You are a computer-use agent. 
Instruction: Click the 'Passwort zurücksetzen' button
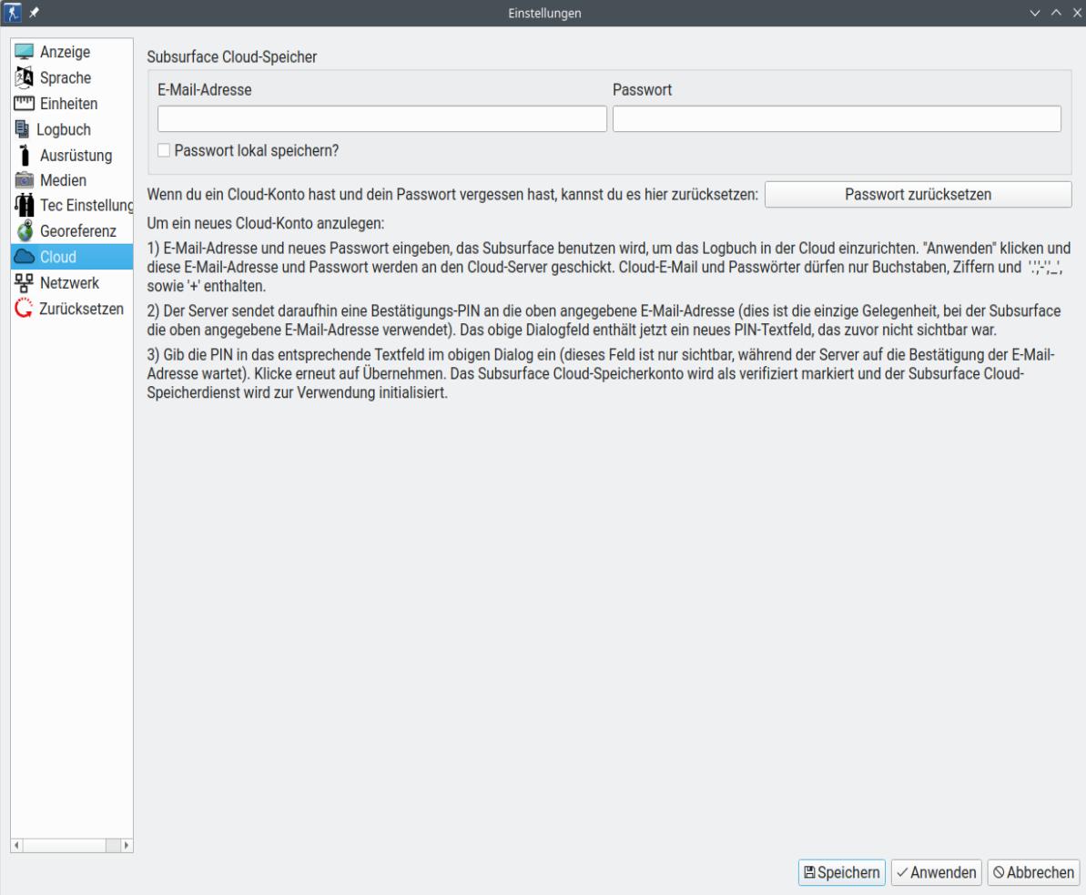pos(918,194)
